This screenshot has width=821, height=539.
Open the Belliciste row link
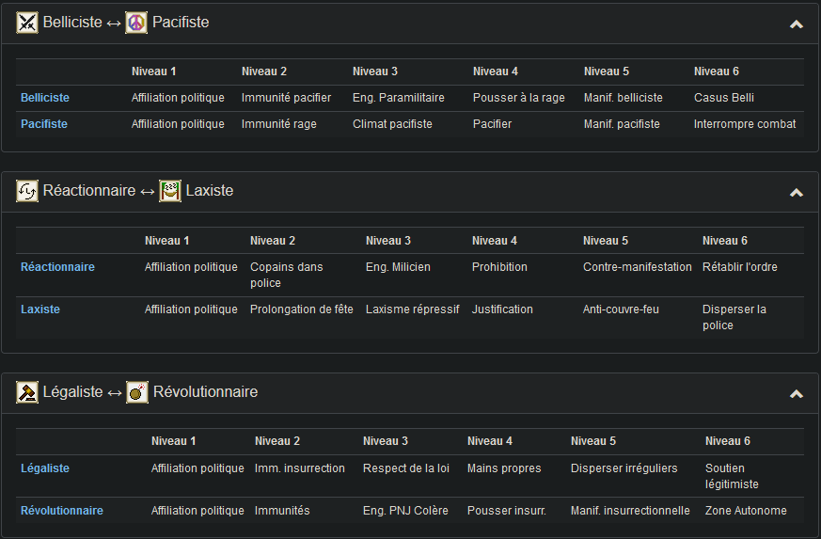point(45,98)
